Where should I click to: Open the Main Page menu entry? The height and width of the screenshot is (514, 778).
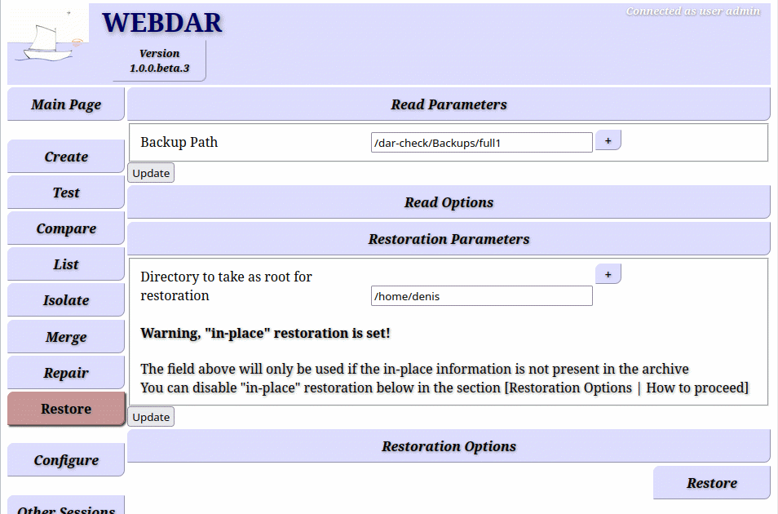click(66, 104)
